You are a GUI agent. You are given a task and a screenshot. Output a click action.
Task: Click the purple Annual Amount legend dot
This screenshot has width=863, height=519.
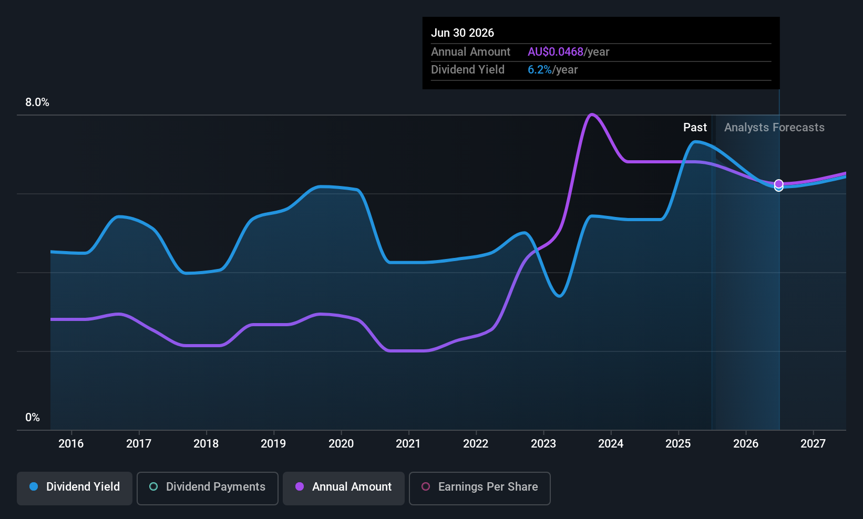300,486
